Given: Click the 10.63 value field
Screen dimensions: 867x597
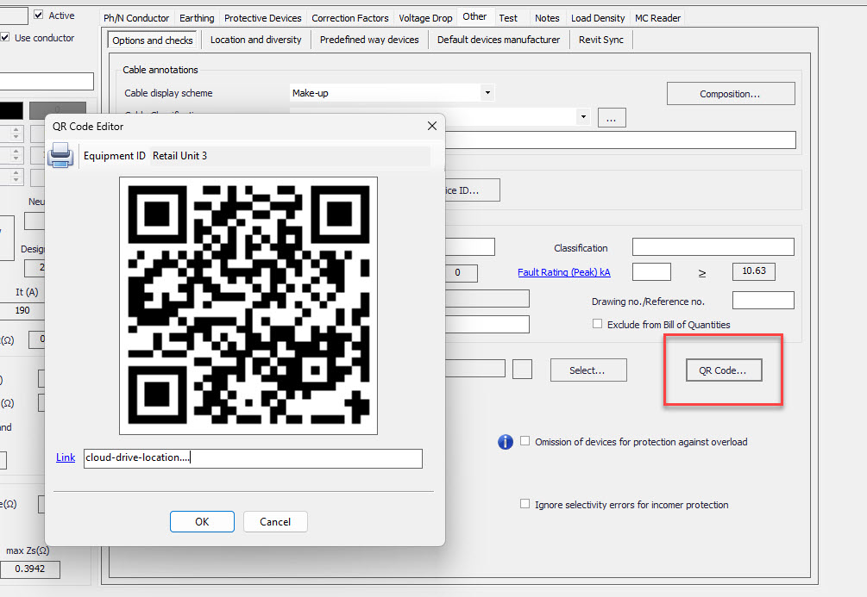Looking at the screenshot, I should click(754, 271).
